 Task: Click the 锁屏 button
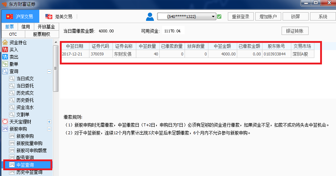click(296, 17)
